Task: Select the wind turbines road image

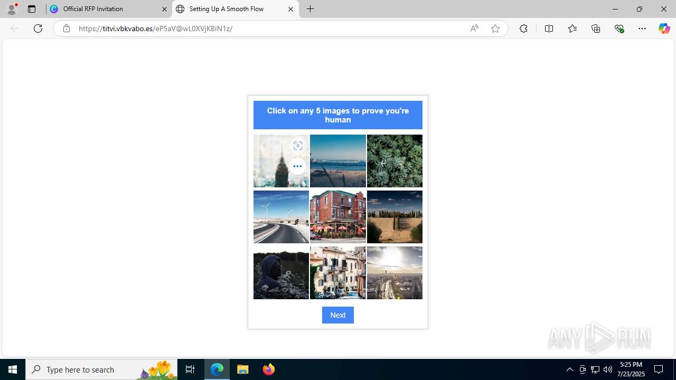Action: 281,217
